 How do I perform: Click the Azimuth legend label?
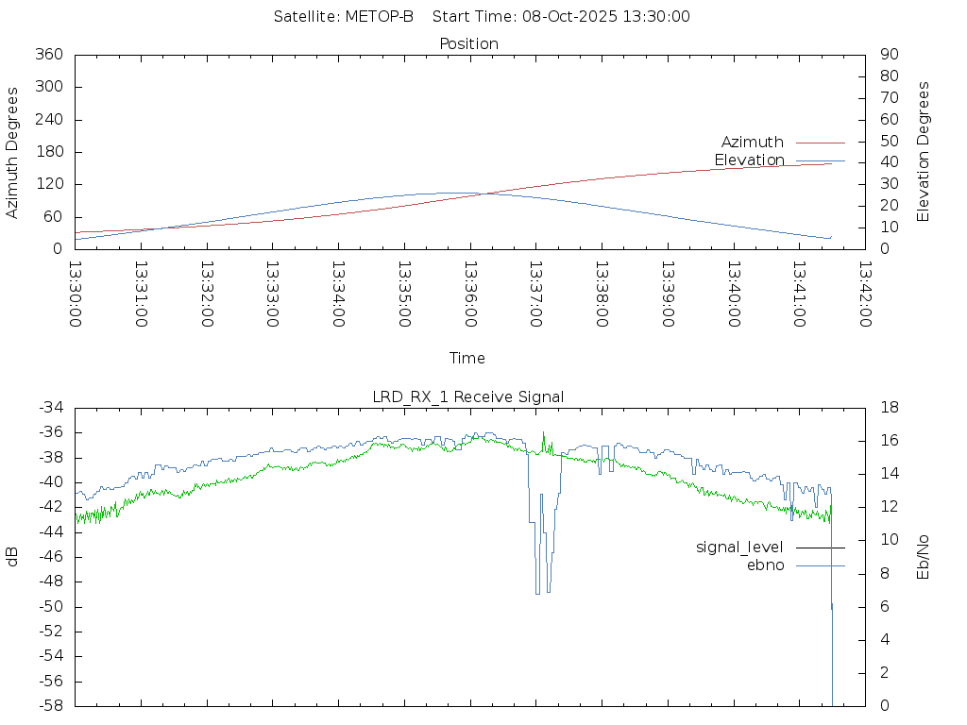click(752, 143)
